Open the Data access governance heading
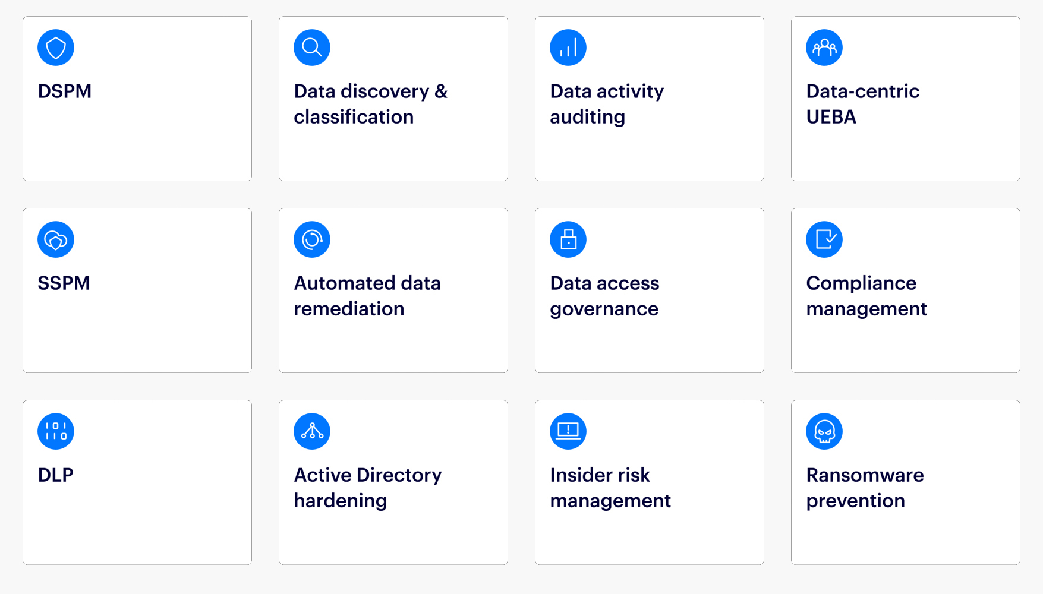The height and width of the screenshot is (594, 1043). [604, 296]
